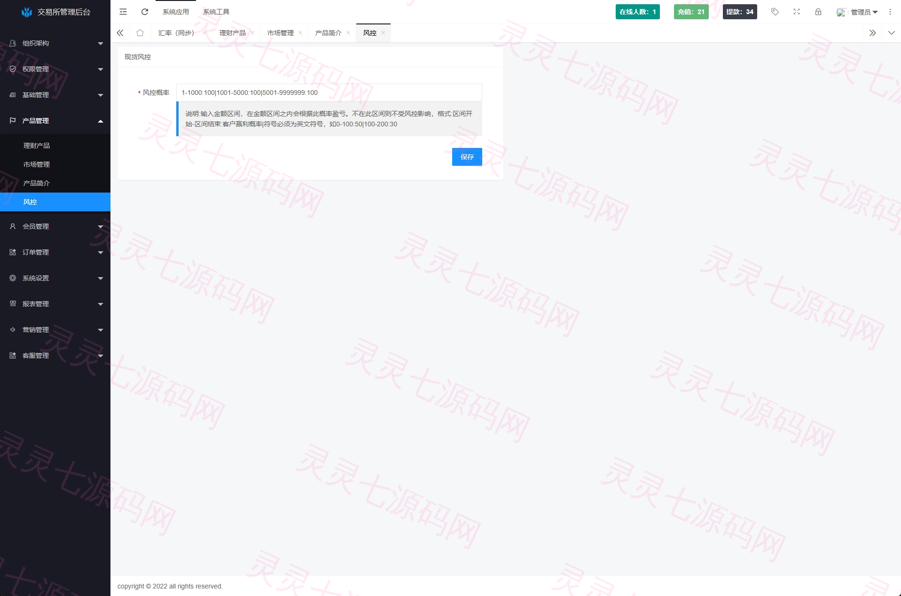Open the vertical three-dot more menu

click(890, 12)
